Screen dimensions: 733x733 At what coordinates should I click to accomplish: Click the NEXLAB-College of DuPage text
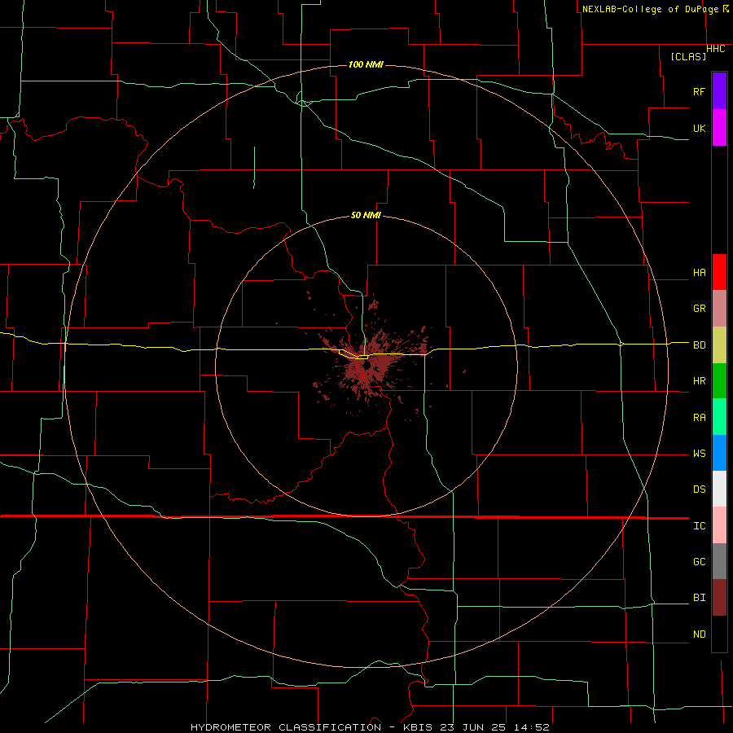coord(650,9)
